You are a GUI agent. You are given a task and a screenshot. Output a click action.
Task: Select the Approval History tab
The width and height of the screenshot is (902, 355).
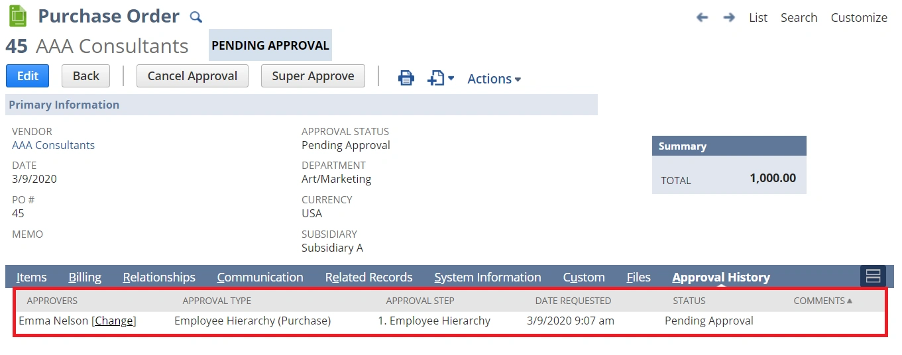point(720,278)
